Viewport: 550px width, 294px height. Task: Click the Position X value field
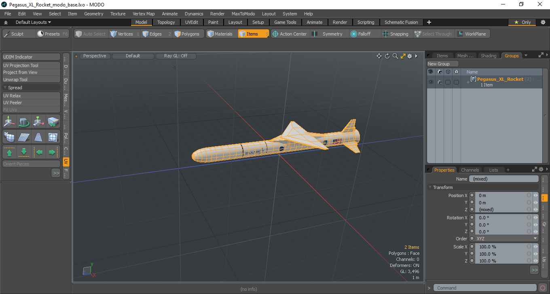pyautogui.click(x=501, y=195)
